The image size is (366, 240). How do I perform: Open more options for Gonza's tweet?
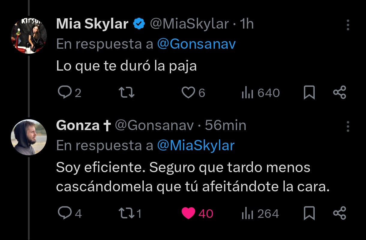point(348,126)
